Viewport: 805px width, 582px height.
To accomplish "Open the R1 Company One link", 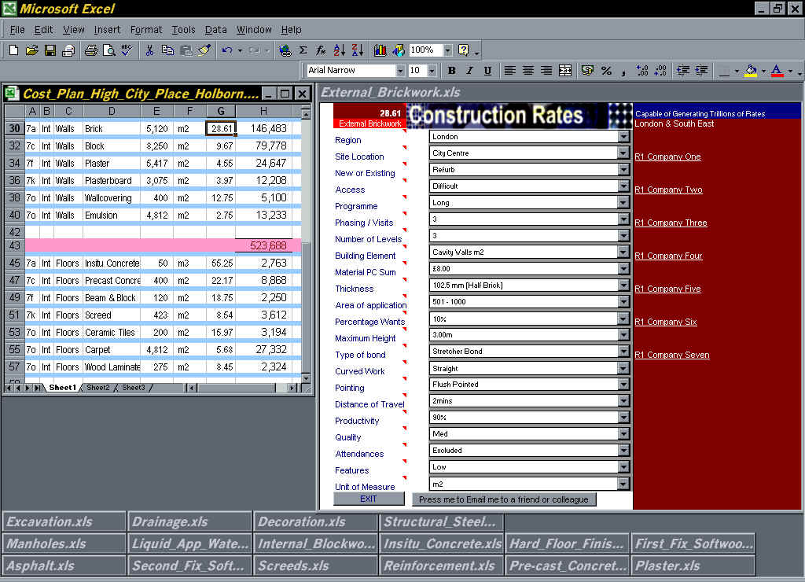I will tap(667, 157).
